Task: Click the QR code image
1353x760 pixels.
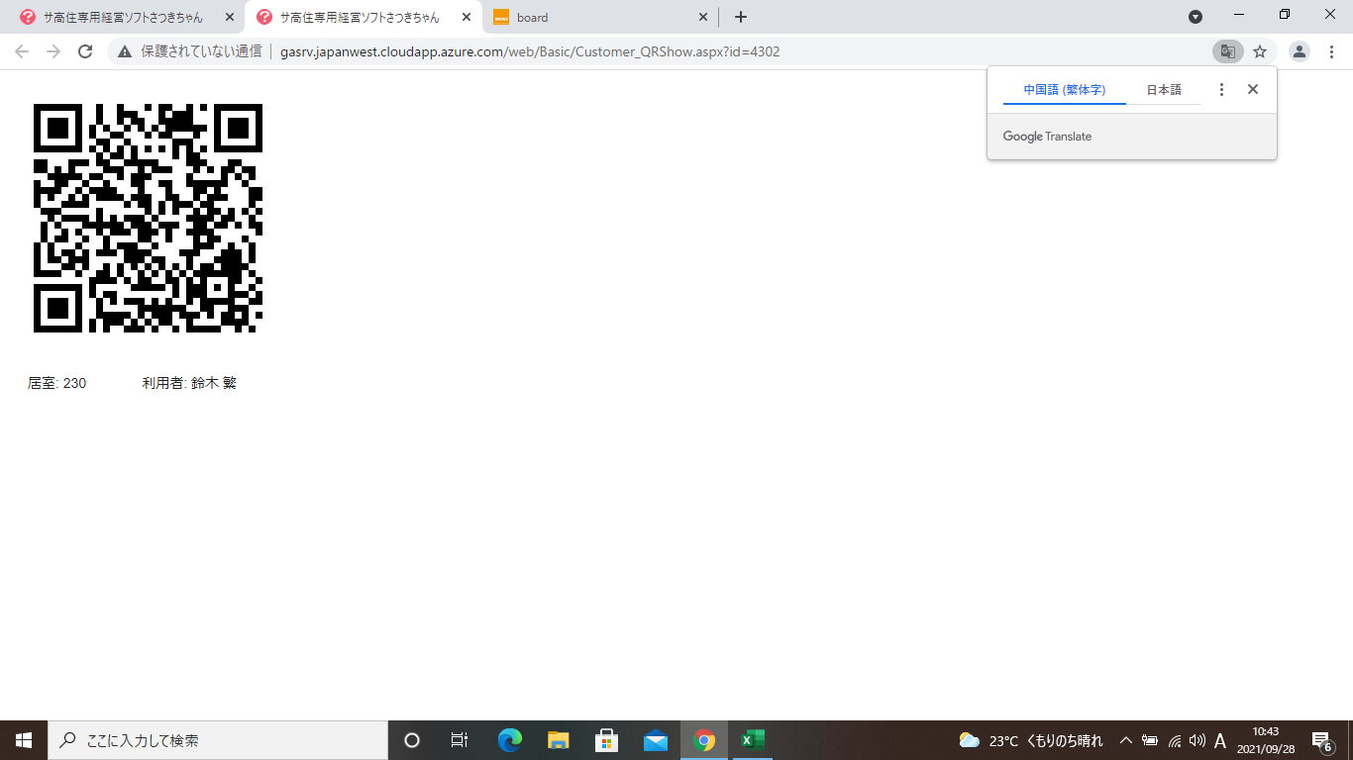Action: point(148,218)
